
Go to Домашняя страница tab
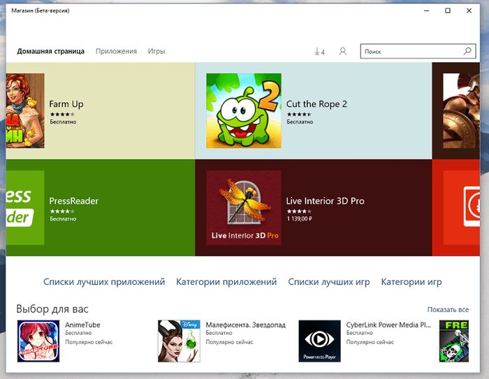tap(51, 52)
